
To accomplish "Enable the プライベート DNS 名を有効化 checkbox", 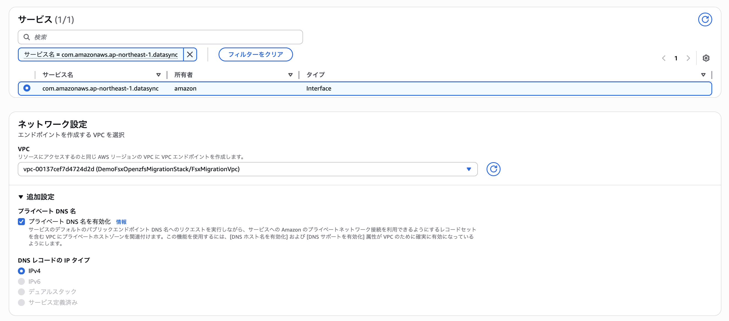I will pyautogui.click(x=21, y=221).
